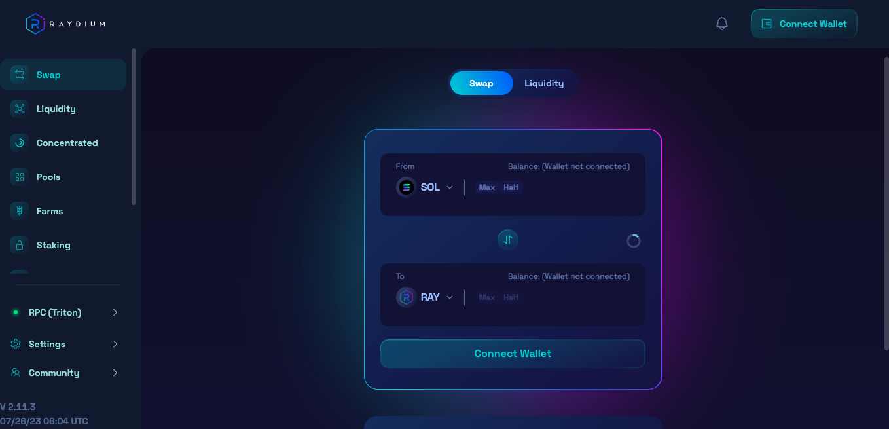Image resolution: width=889 pixels, height=429 pixels.
Task: Click the Raydium logo in header
Action: pos(65,24)
